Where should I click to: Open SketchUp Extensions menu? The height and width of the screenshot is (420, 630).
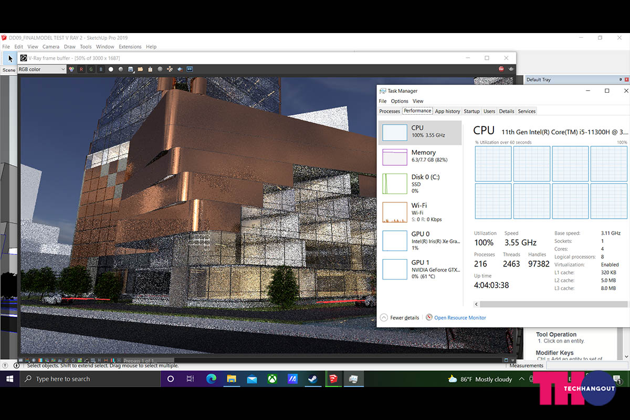[130, 47]
